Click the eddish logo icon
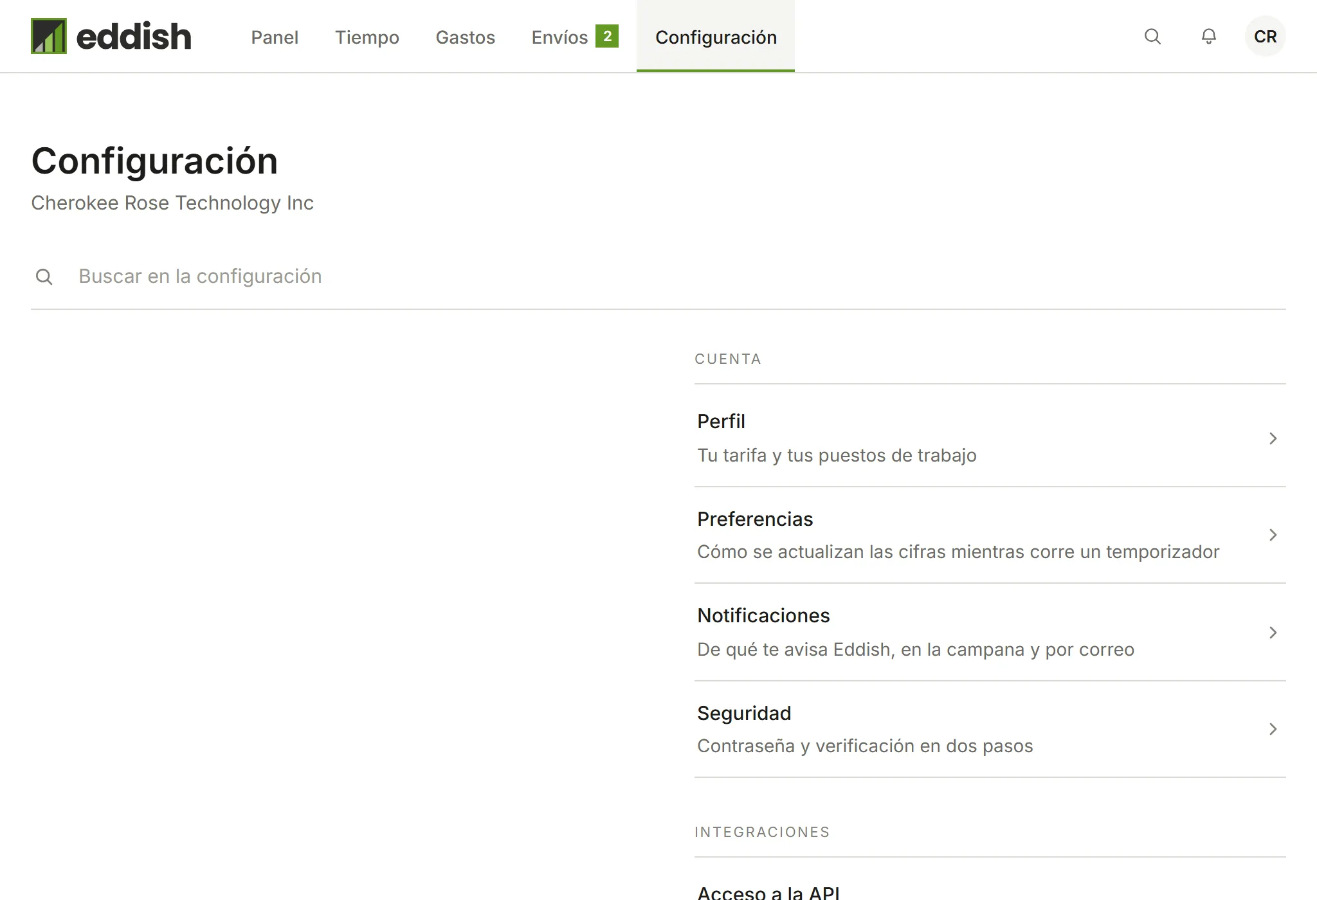The width and height of the screenshot is (1317, 900). click(49, 36)
